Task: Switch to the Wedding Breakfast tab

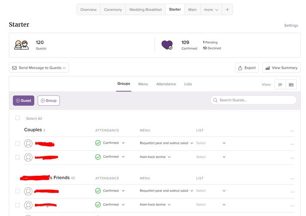Action: click(x=145, y=10)
